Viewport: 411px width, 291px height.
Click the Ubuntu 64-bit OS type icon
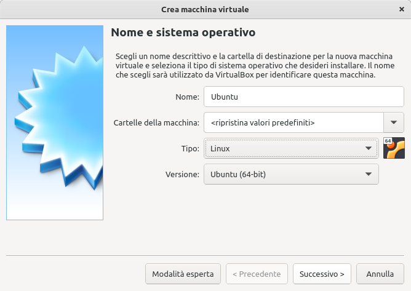tap(394, 148)
